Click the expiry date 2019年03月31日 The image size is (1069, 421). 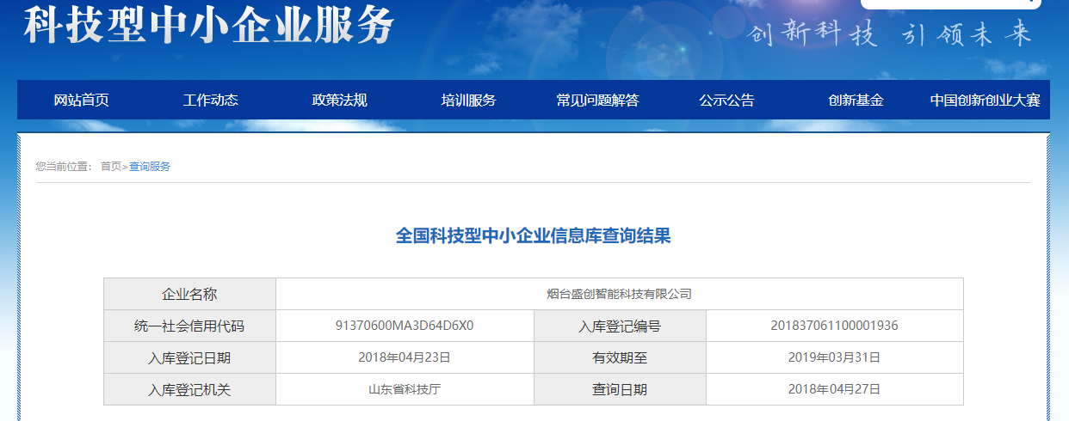(834, 357)
